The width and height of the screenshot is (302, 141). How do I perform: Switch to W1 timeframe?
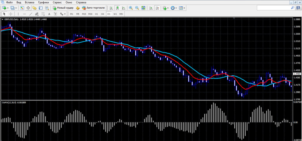pyautogui.click(x=115, y=14)
